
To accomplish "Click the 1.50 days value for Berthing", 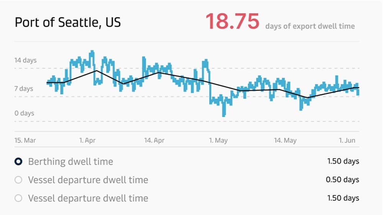I will [343, 161].
